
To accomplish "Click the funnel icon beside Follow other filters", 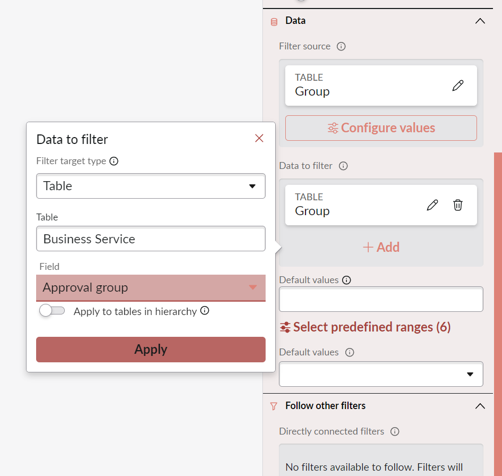I will [274, 406].
